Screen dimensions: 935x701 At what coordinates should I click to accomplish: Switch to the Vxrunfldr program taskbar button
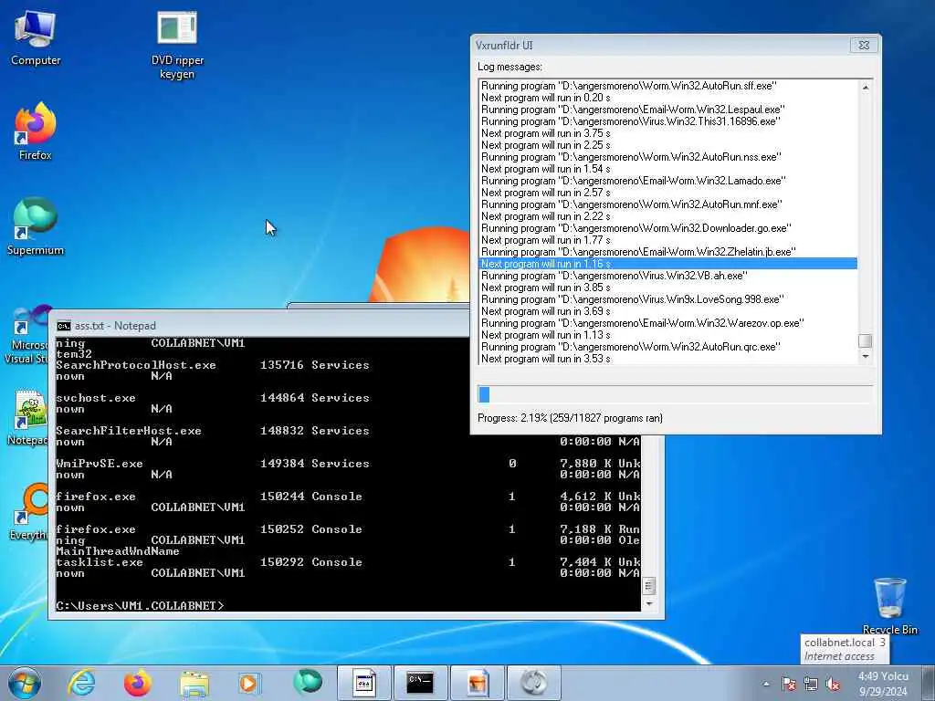pos(363,683)
